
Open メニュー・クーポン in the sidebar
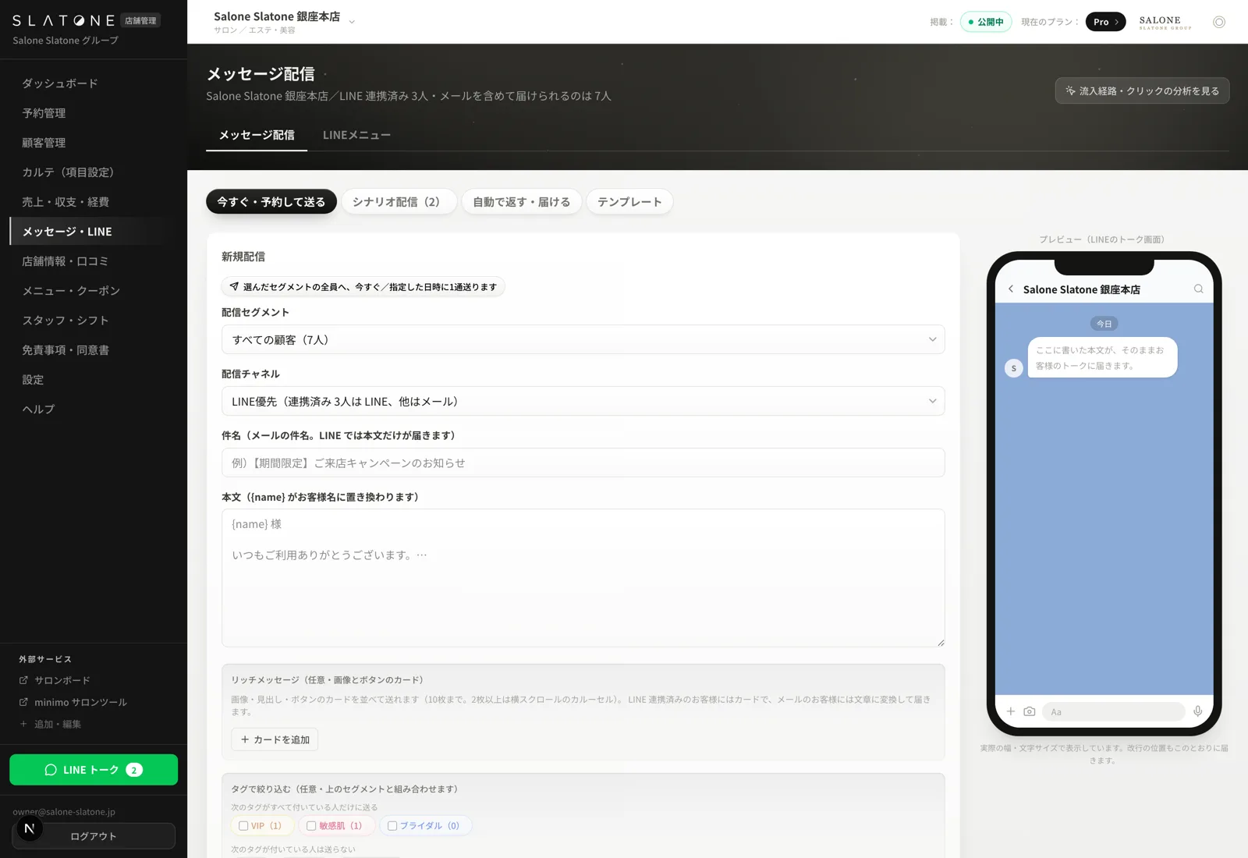tap(93, 291)
